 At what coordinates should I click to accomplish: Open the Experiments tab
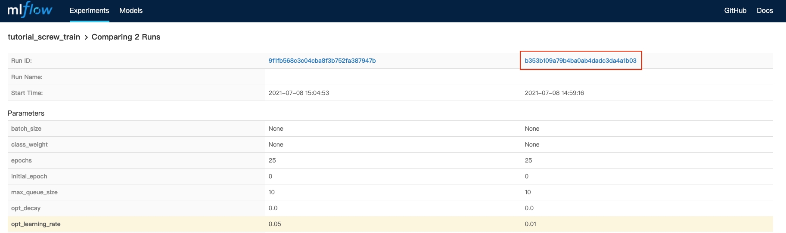89,11
